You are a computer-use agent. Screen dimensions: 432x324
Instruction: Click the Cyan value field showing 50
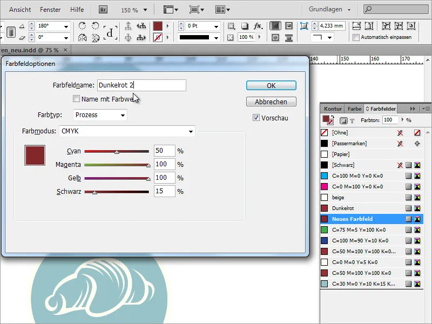click(x=165, y=151)
